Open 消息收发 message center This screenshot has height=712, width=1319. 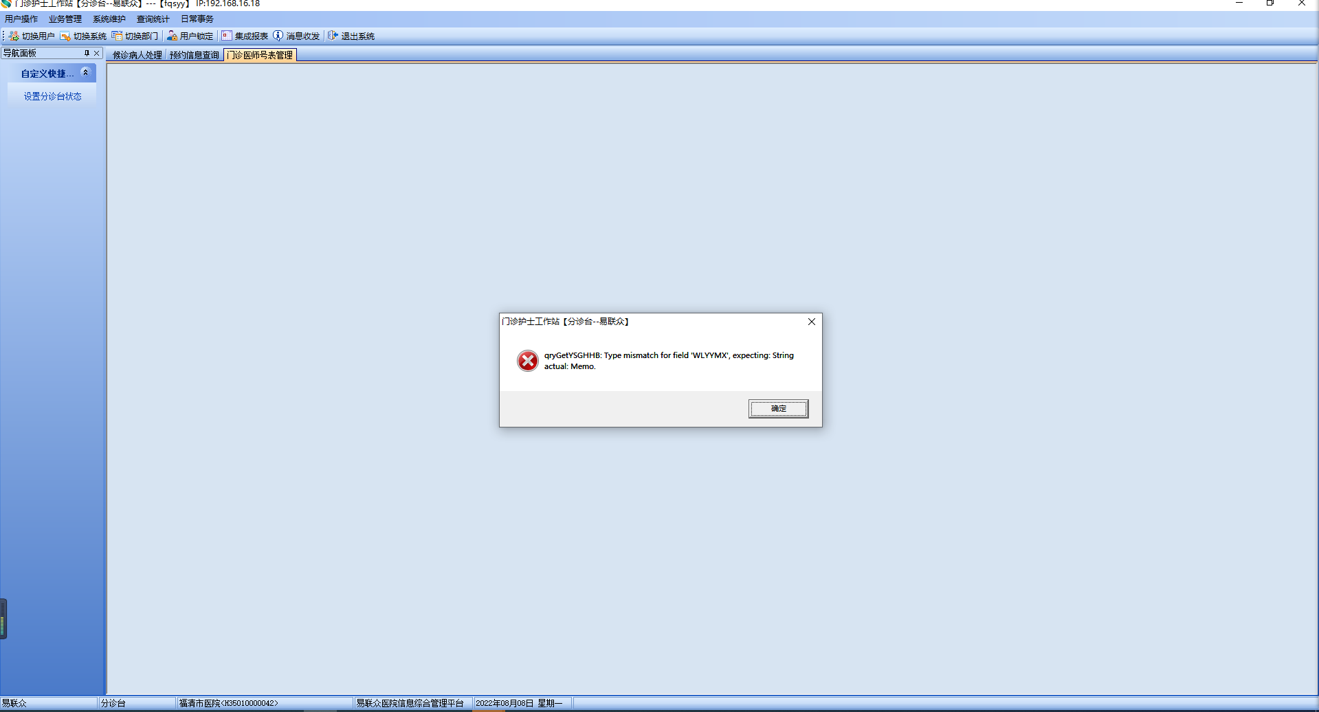pyautogui.click(x=296, y=36)
